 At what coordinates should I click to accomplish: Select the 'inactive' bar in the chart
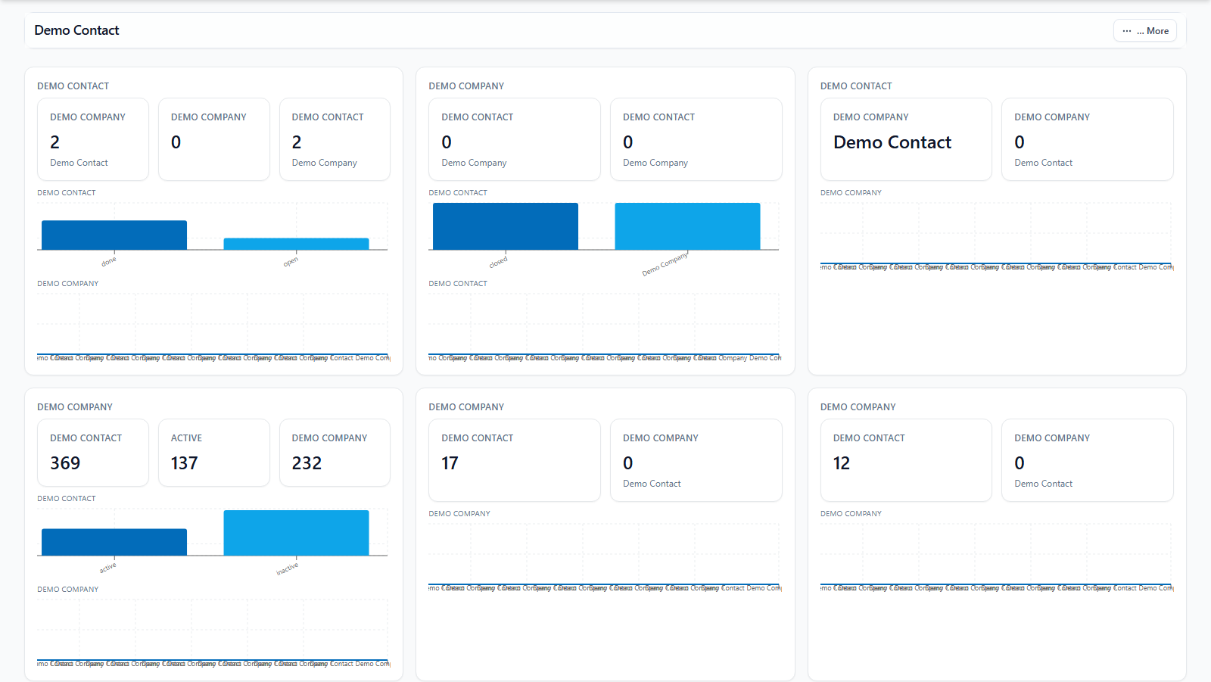tap(296, 533)
